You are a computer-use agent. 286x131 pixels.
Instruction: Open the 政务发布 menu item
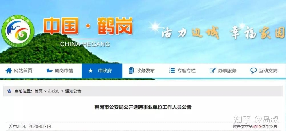142,71
